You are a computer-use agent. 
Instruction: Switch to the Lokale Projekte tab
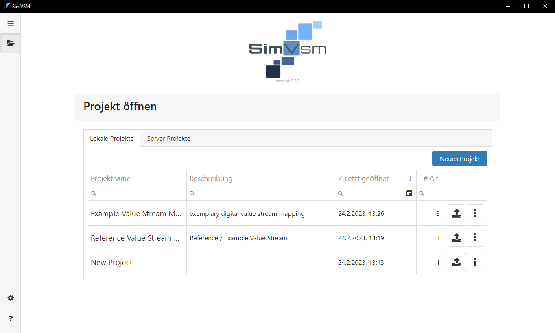tap(112, 138)
